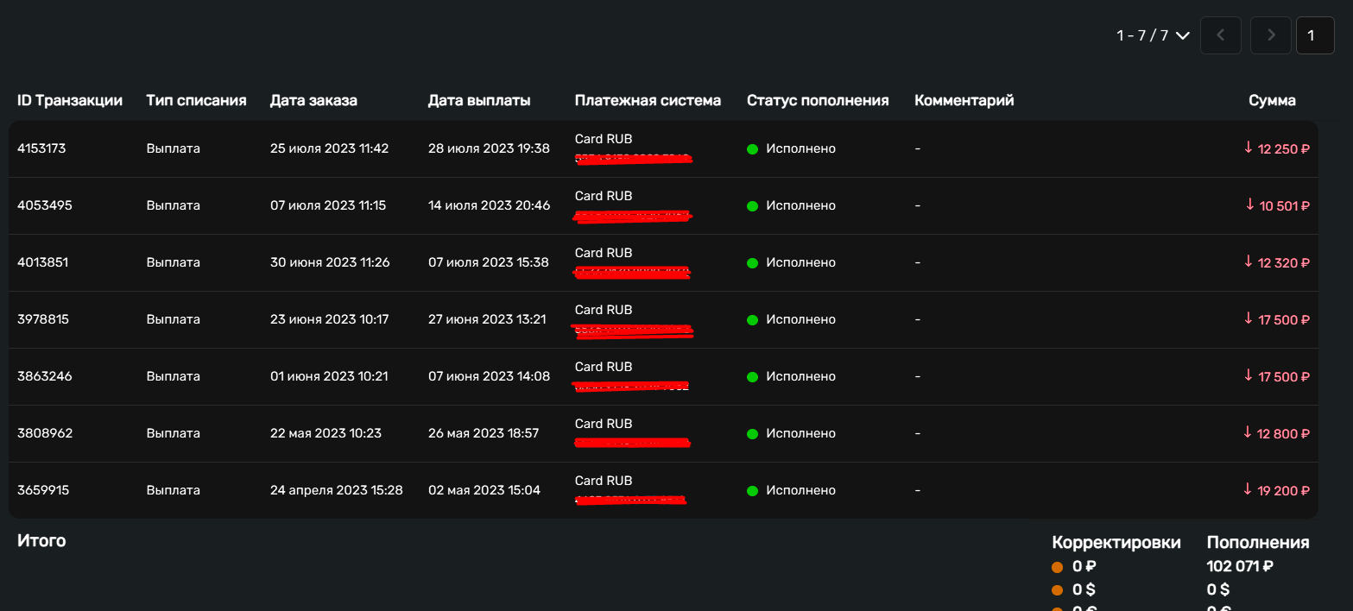Click order date 25 июля 2023 11:42
1353x611 pixels.
click(329, 148)
